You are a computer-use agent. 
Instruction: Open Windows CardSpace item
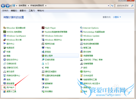(14, 36)
